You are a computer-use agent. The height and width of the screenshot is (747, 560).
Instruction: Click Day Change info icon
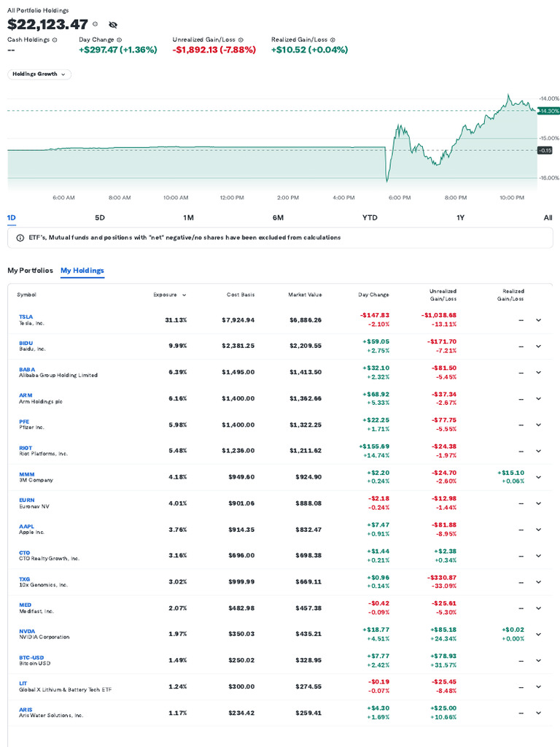pos(120,39)
